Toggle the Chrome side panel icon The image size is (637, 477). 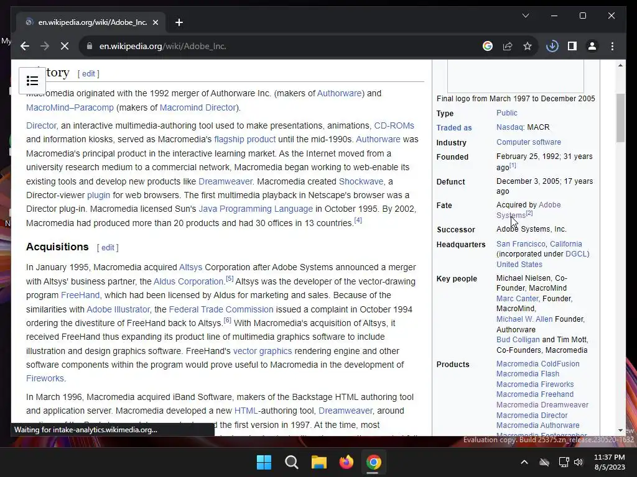(572, 46)
